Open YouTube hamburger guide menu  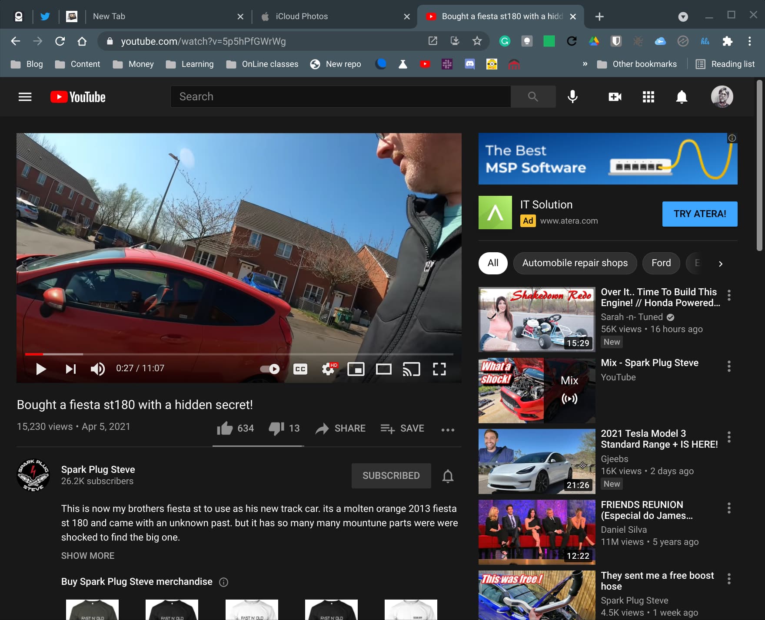pos(25,97)
